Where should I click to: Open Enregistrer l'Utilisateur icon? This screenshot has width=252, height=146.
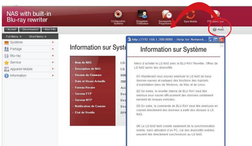[x=142, y=14]
